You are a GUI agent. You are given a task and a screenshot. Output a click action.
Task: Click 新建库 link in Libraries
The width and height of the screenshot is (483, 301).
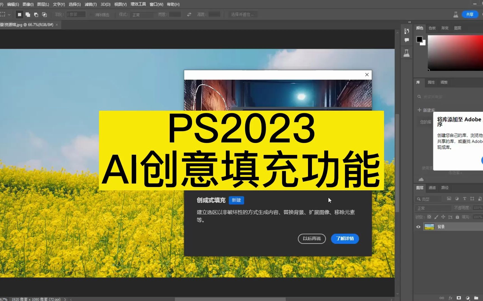coord(429,110)
